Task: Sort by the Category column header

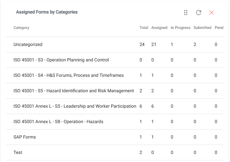Action: 21,28
